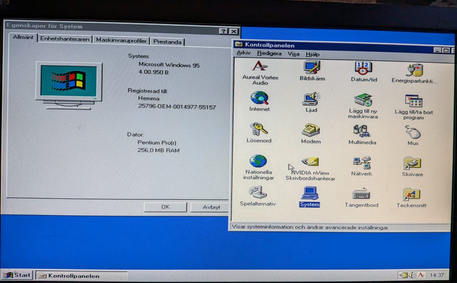Open the Datum/tid clock icon
Viewport: 457px width, 283px height.
[x=363, y=68]
